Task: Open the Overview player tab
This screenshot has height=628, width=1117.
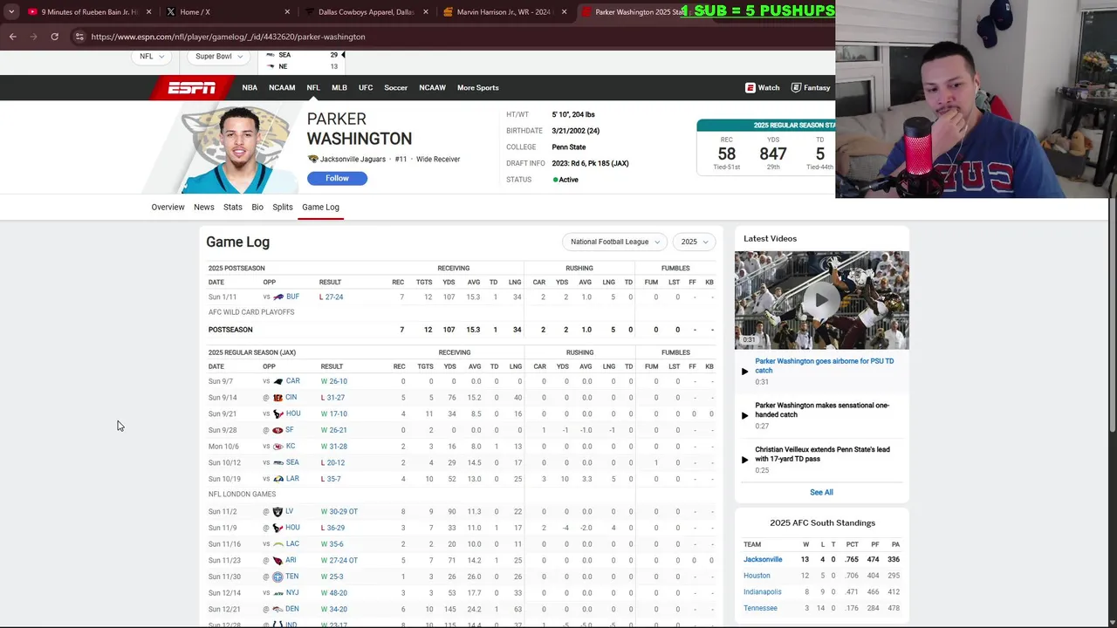Action: click(168, 207)
